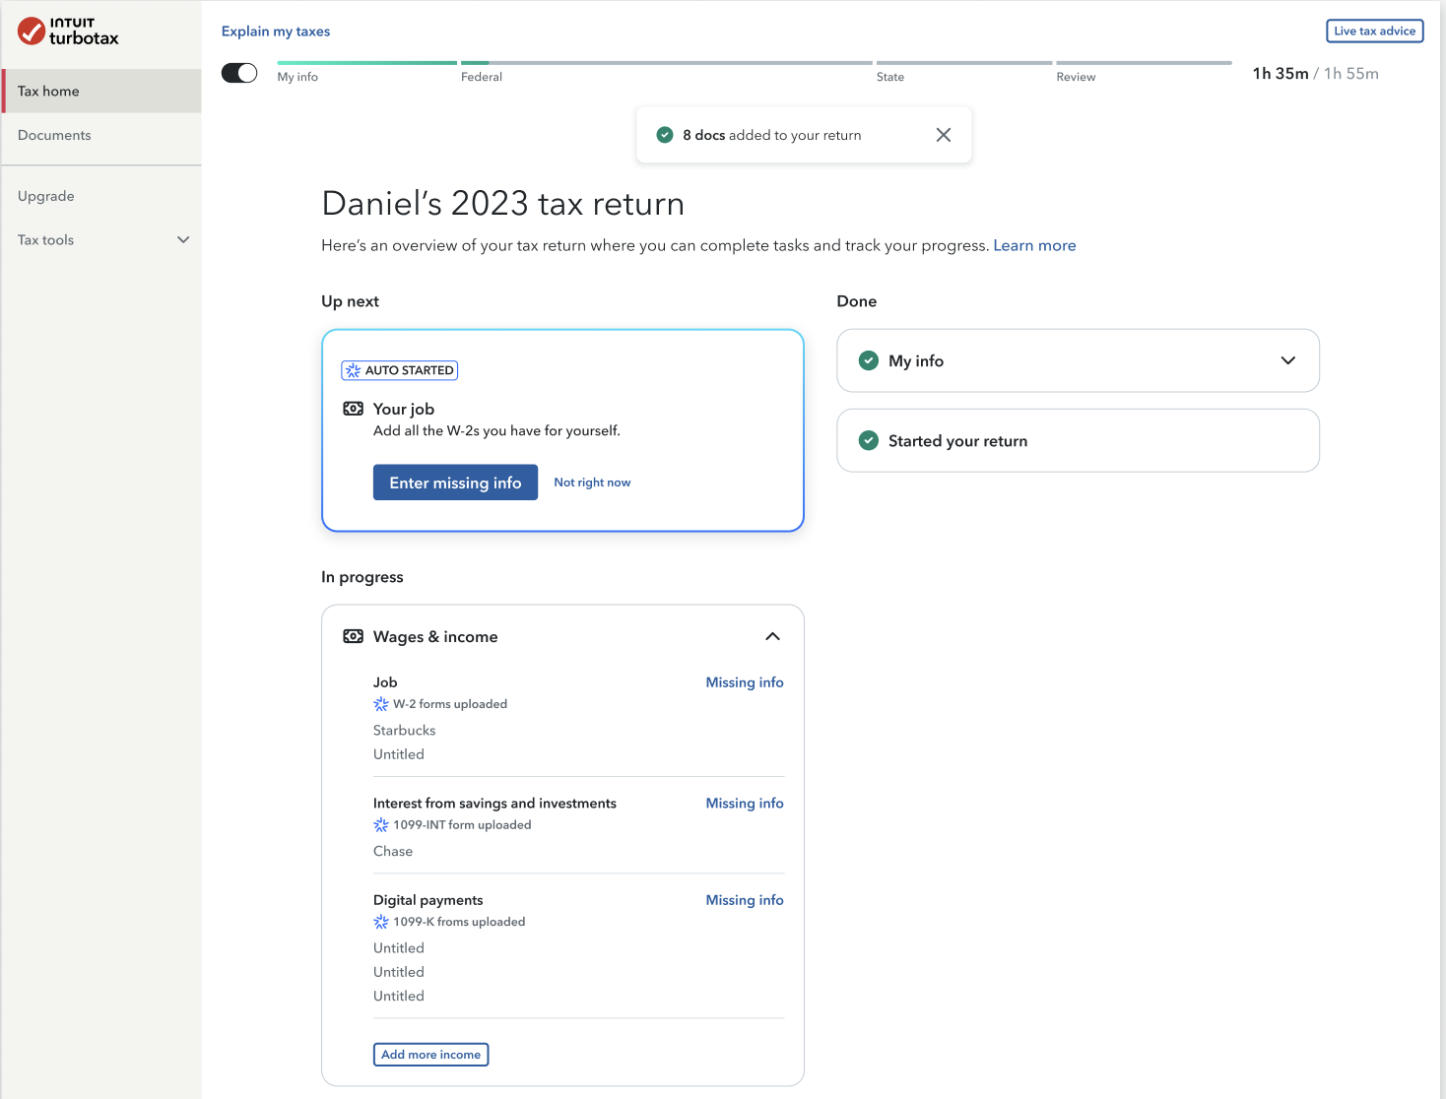This screenshot has height=1099, width=1446.
Task: Click the Federal progress bar segment
Action: coord(666,63)
